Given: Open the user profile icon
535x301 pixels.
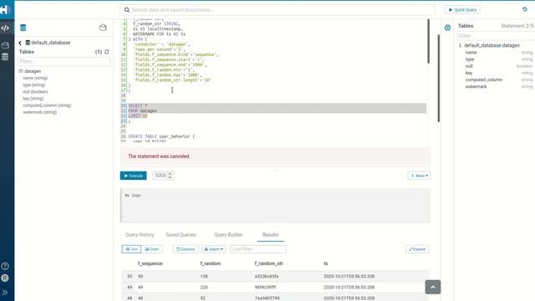Looking at the screenshot, I should point(5,278).
